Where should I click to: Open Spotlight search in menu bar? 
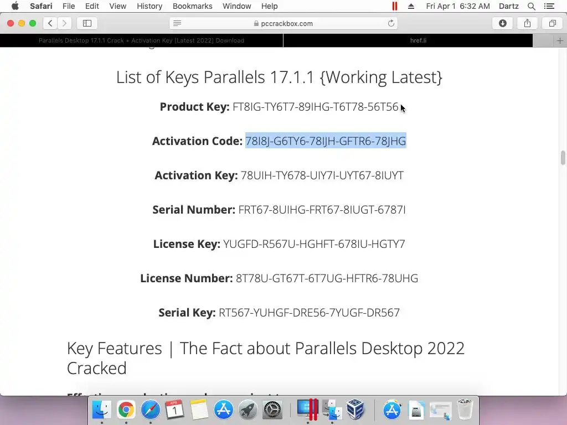[x=531, y=6]
